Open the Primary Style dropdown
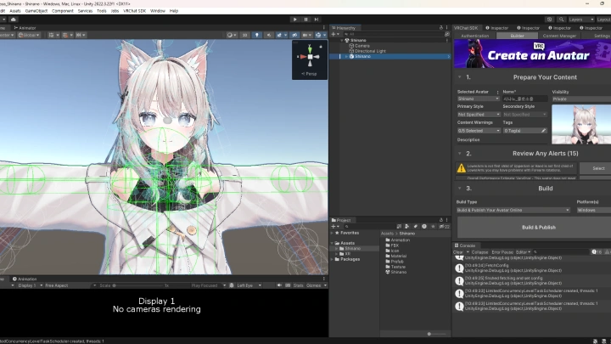The width and height of the screenshot is (611, 344). click(x=479, y=115)
